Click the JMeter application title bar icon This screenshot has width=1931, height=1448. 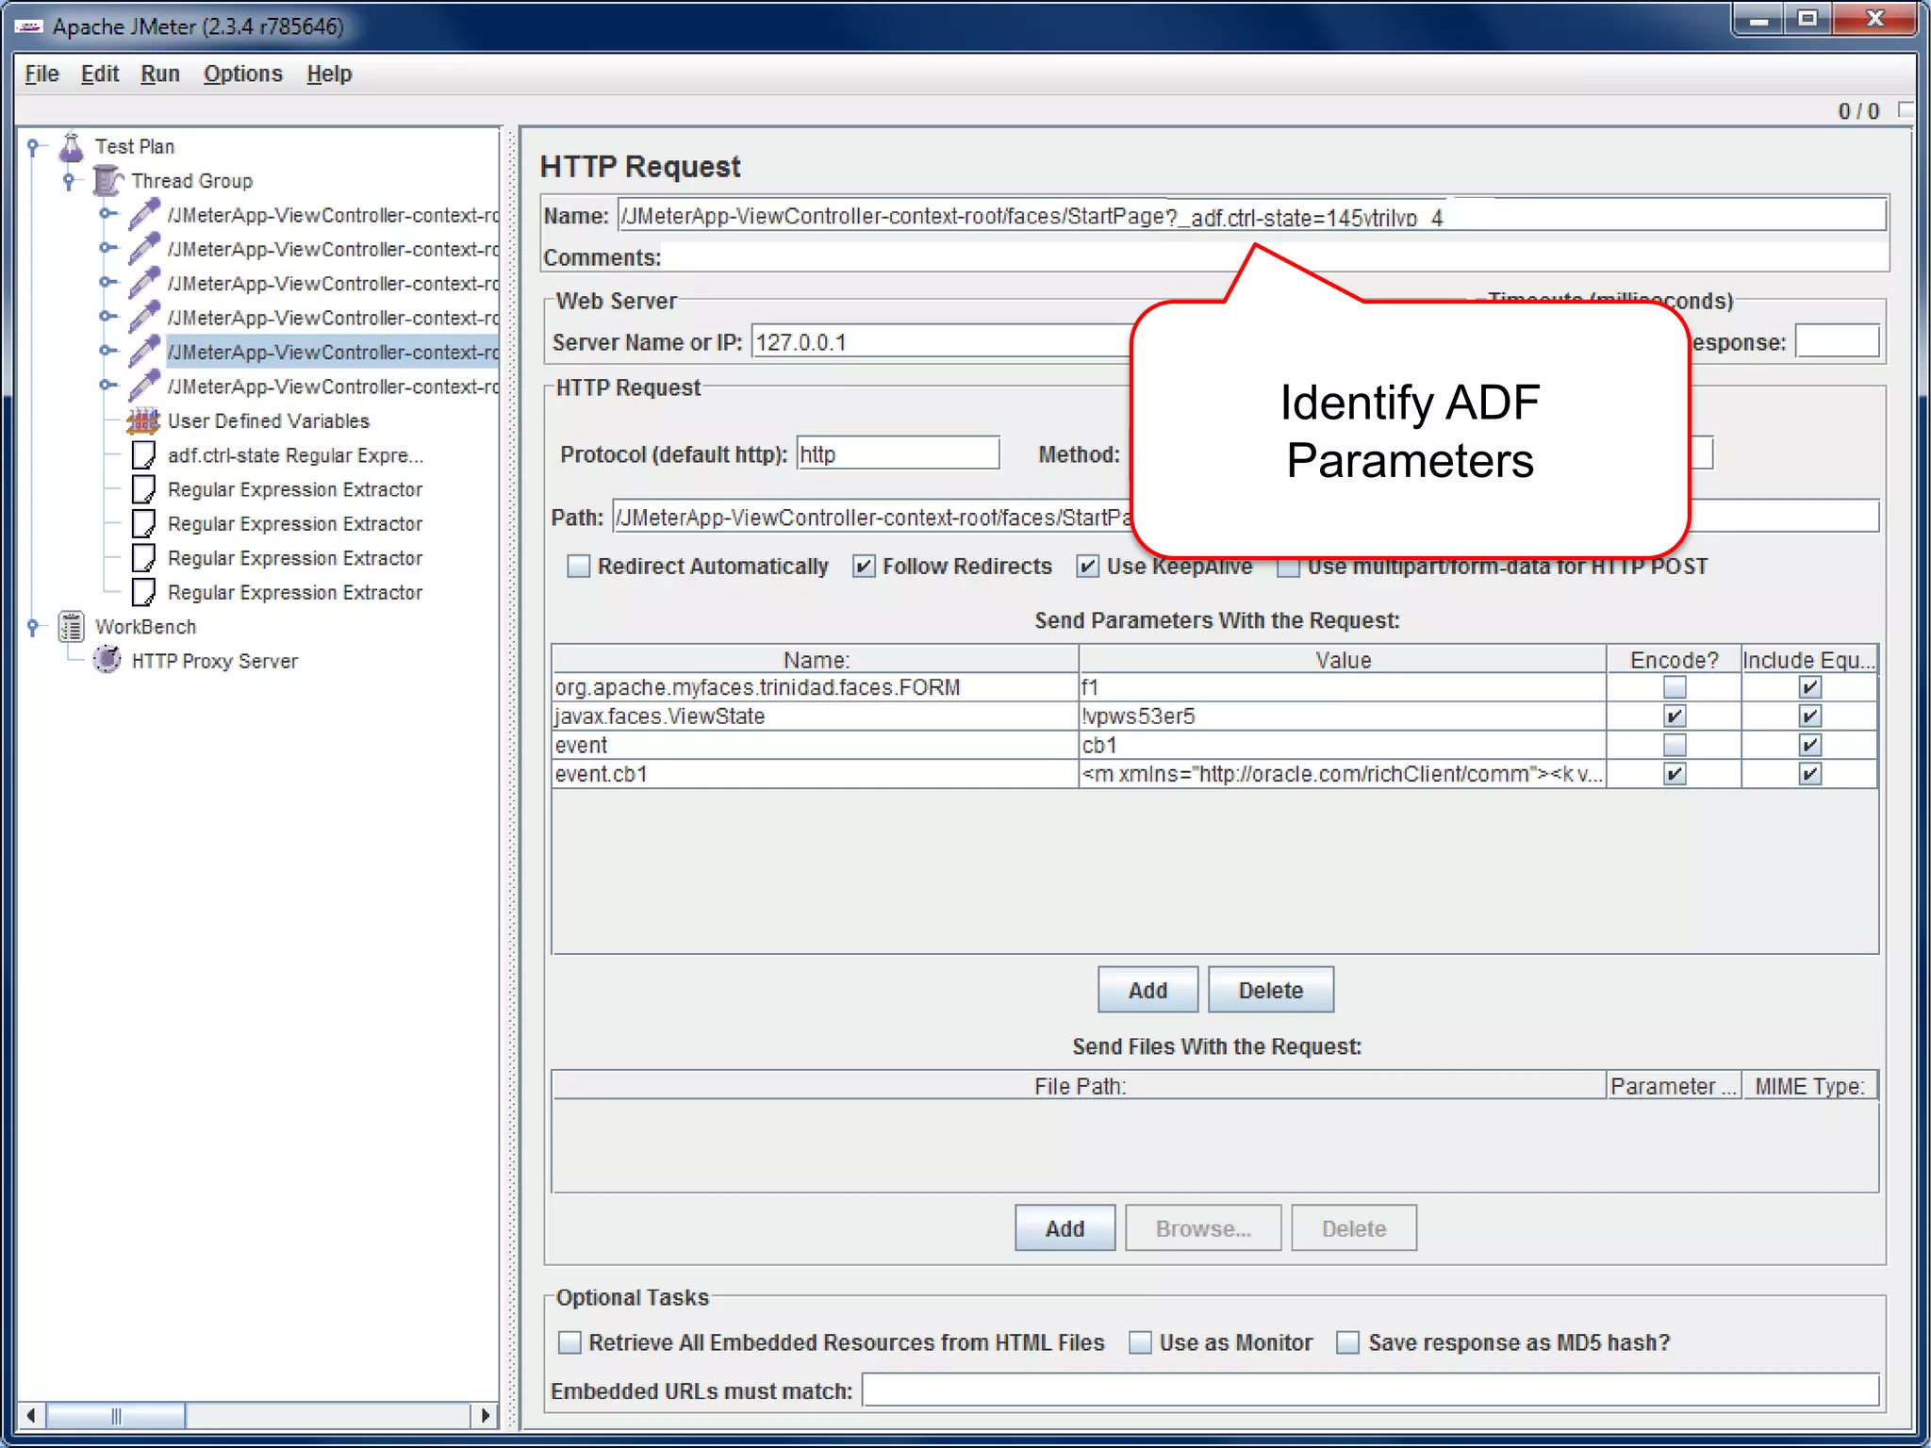tap(28, 26)
